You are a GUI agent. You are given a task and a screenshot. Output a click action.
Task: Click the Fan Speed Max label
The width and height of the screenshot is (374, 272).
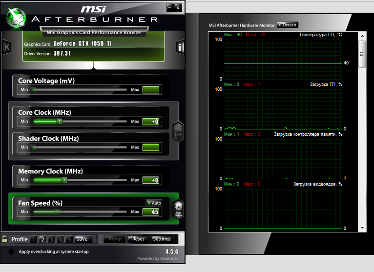click(135, 211)
